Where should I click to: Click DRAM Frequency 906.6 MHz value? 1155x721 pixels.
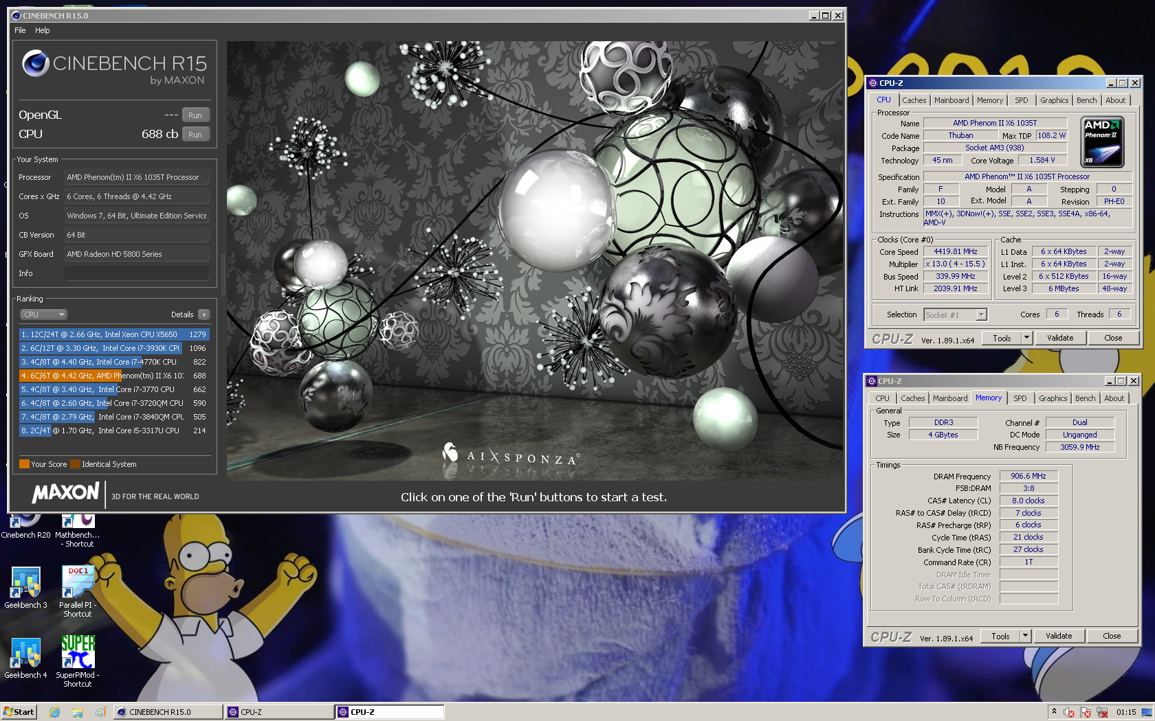(1028, 476)
